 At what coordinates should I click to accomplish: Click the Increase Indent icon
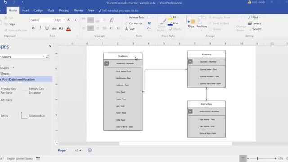[118, 28]
